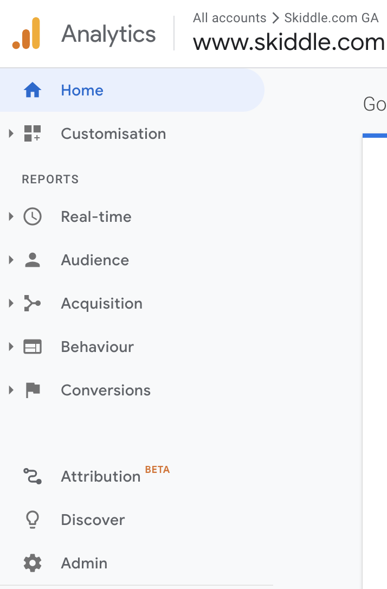Click the REPORTS section heading
This screenshot has height=589, width=387.
50,179
